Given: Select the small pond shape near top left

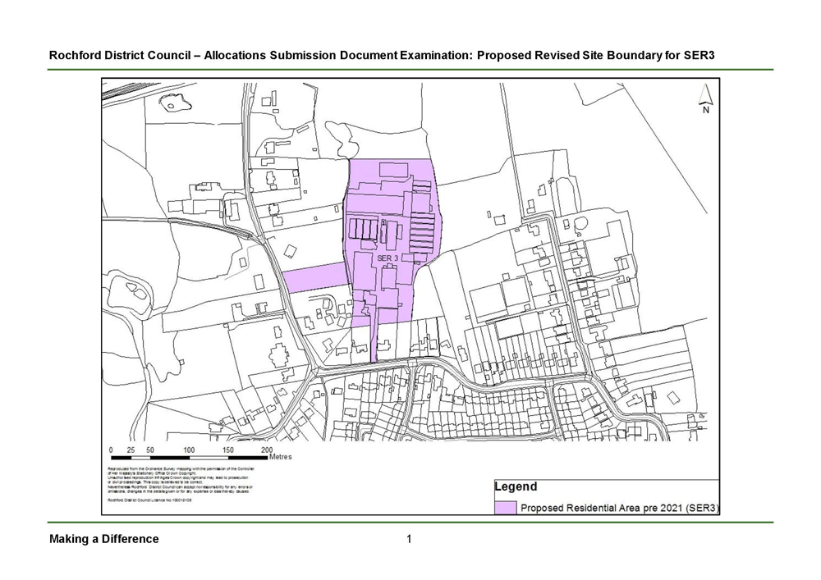Looking at the screenshot, I should 175,105.
